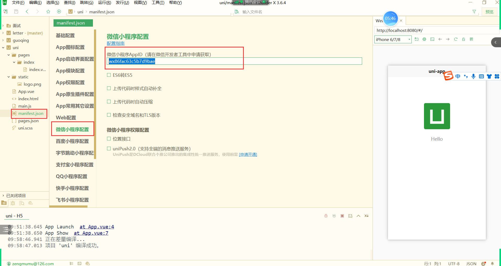The height and width of the screenshot is (266, 501).
Task: Open the 配置指南 link
Action: 116,43
